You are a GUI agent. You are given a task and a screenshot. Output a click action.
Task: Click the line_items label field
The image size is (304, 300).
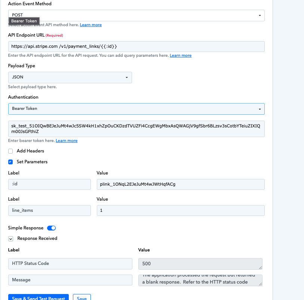(49, 210)
